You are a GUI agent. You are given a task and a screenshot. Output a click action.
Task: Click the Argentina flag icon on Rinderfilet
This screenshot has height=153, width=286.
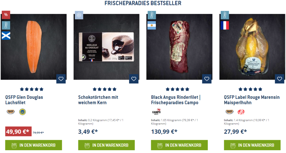tap(152, 25)
